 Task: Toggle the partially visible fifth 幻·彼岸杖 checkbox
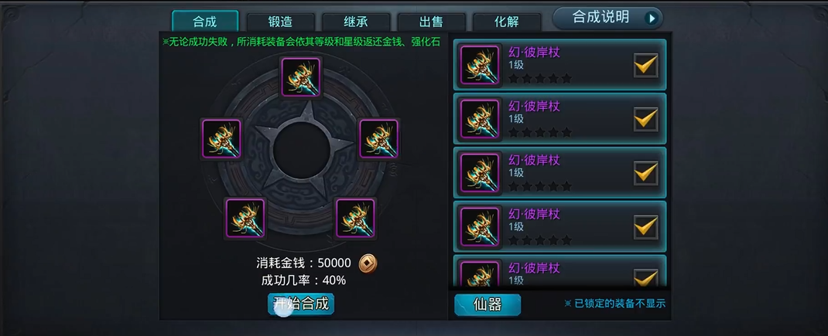(646, 277)
